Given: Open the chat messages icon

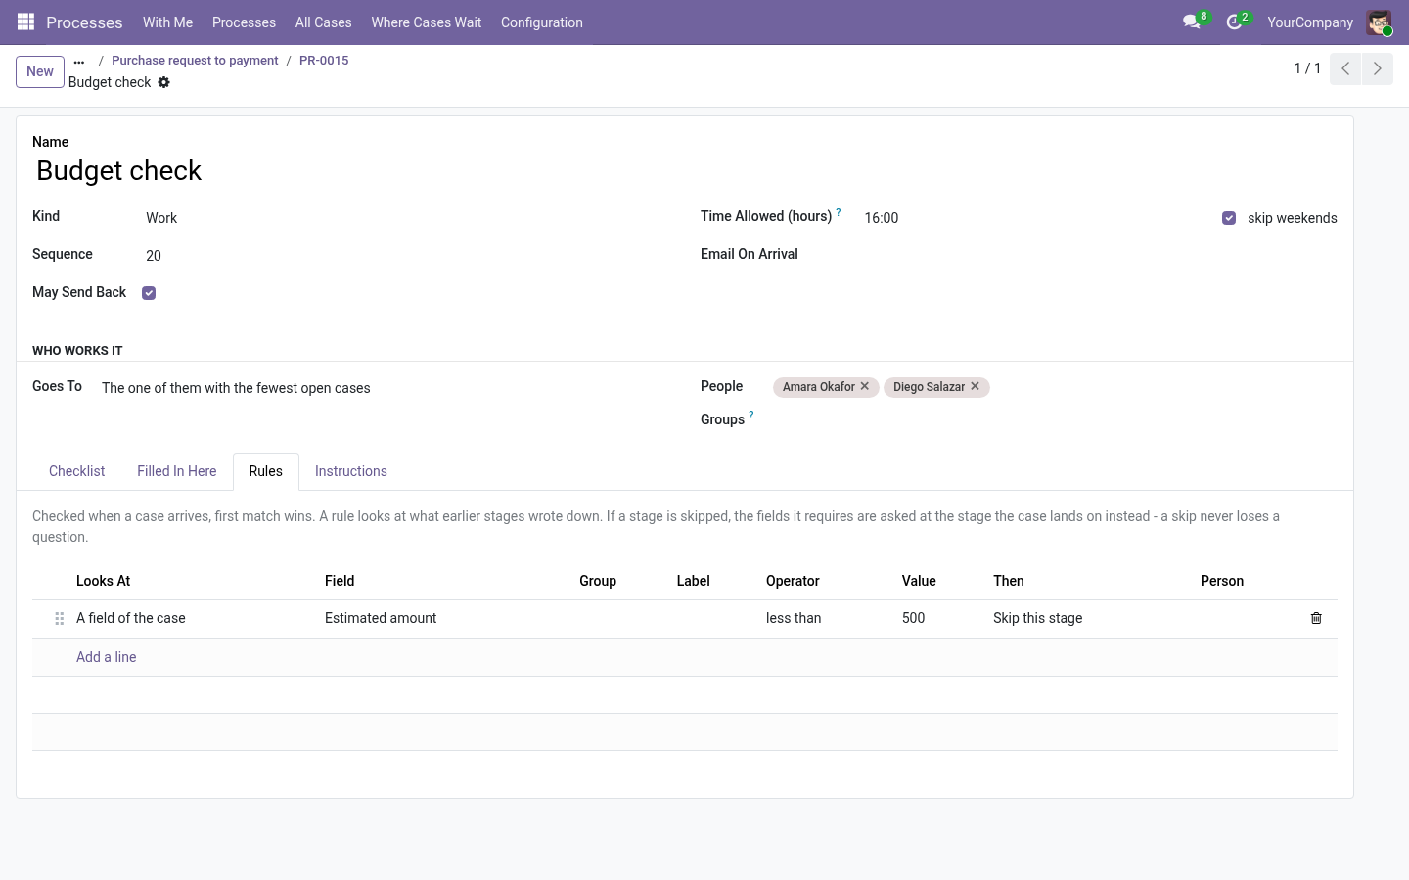Looking at the screenshot, I should [x=1192, y=22].
